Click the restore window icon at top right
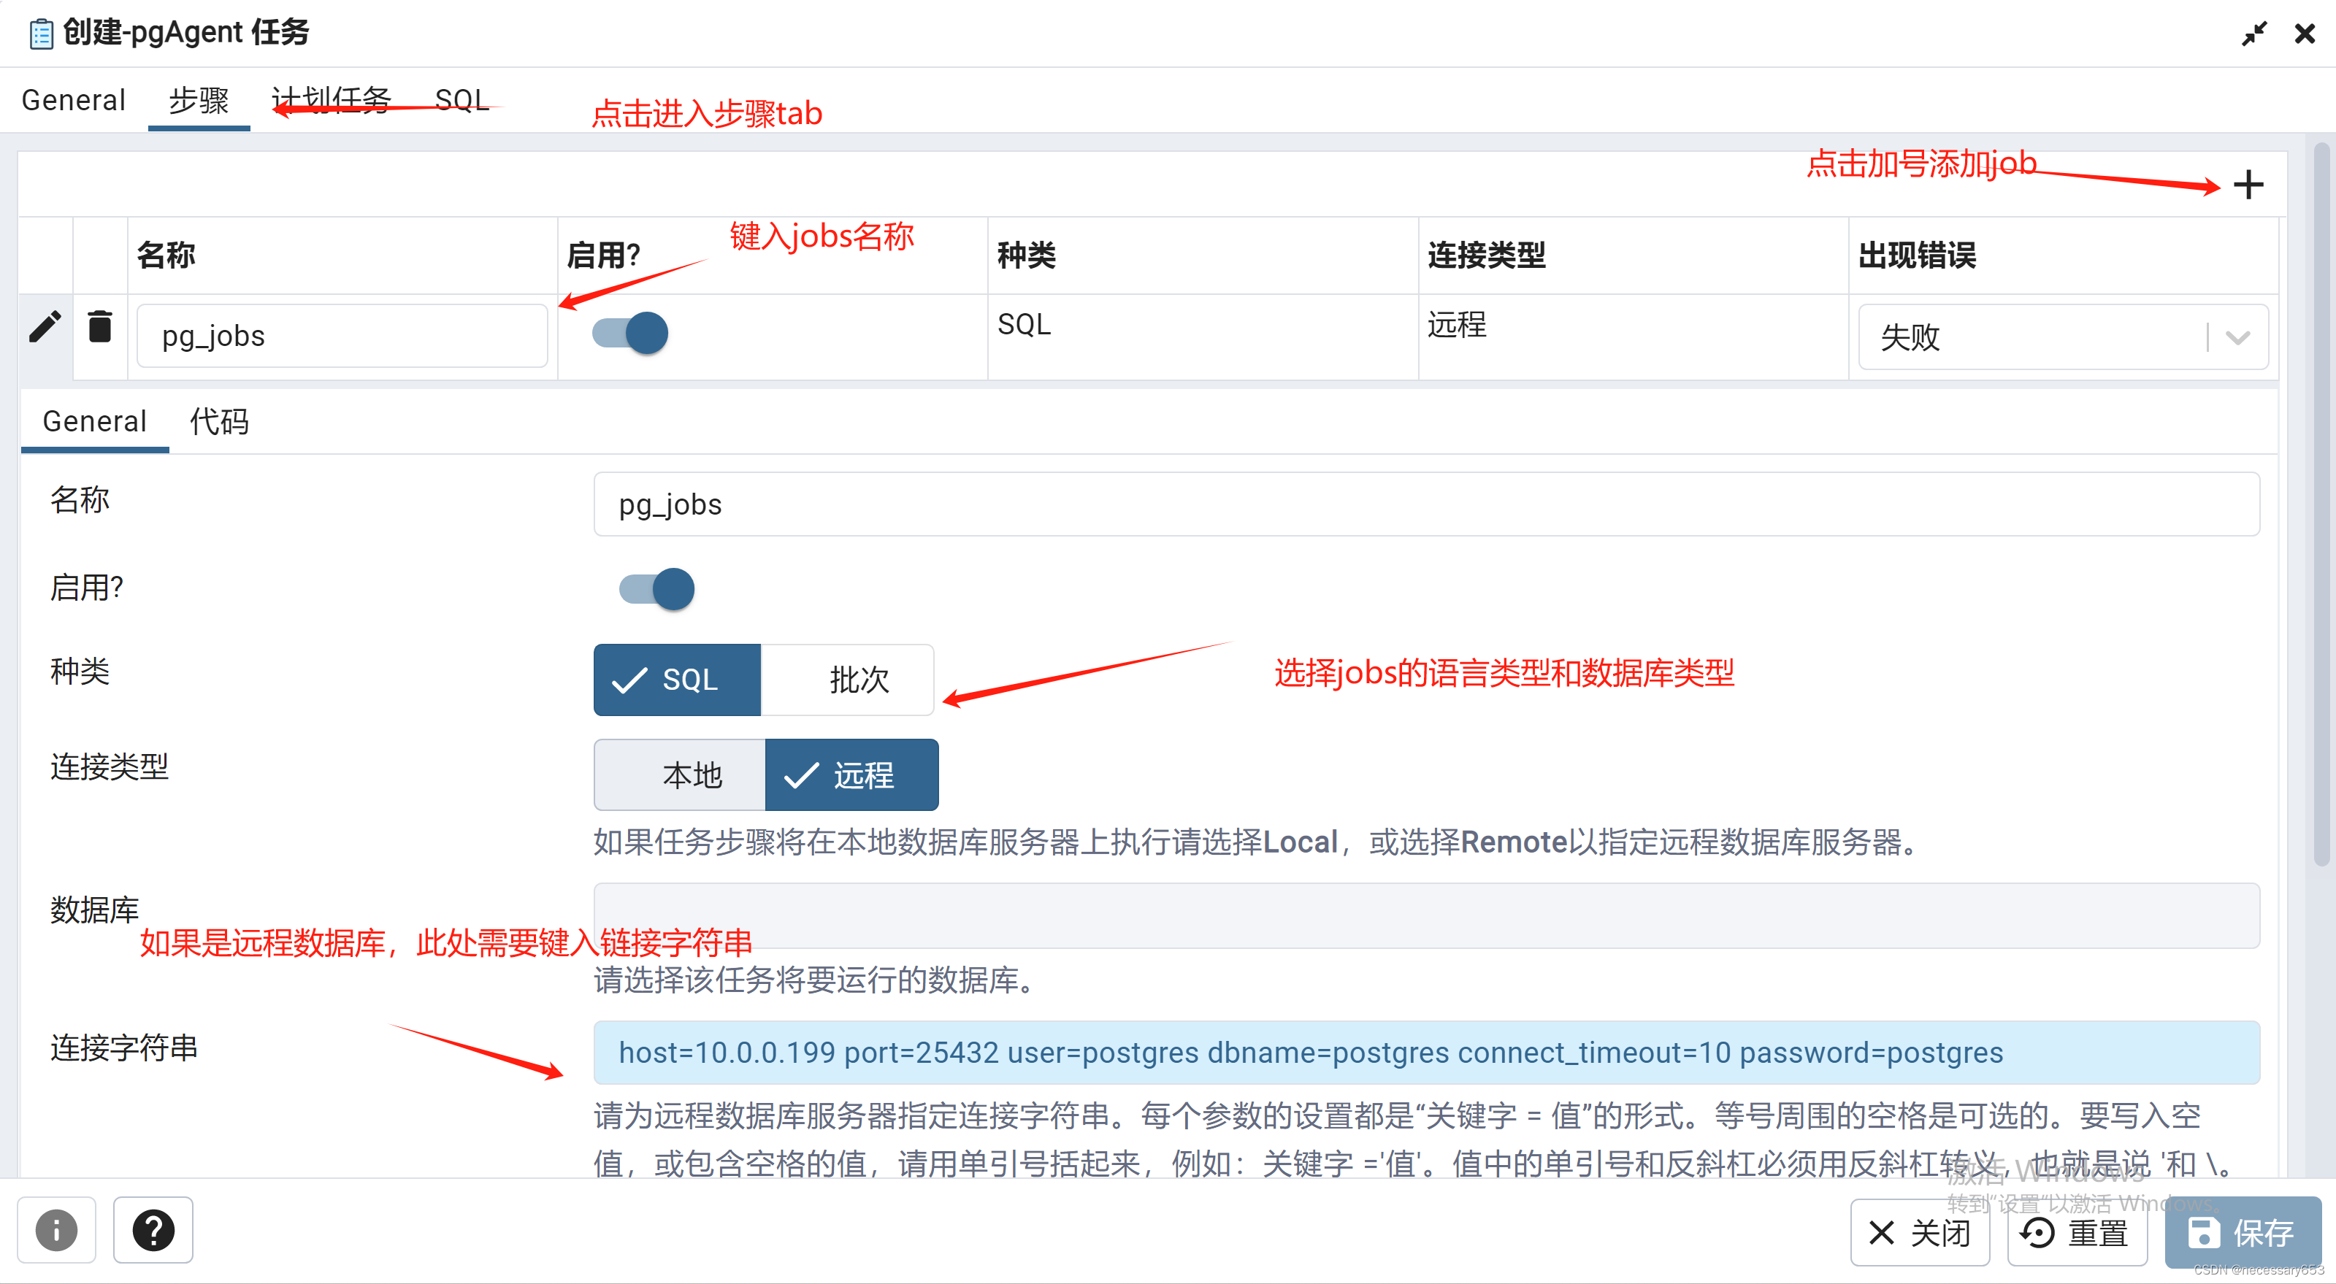 click(x=2255, y=34)
